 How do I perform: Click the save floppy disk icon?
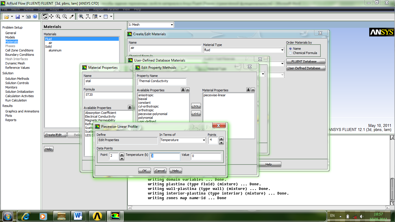(x=18, y=17)
